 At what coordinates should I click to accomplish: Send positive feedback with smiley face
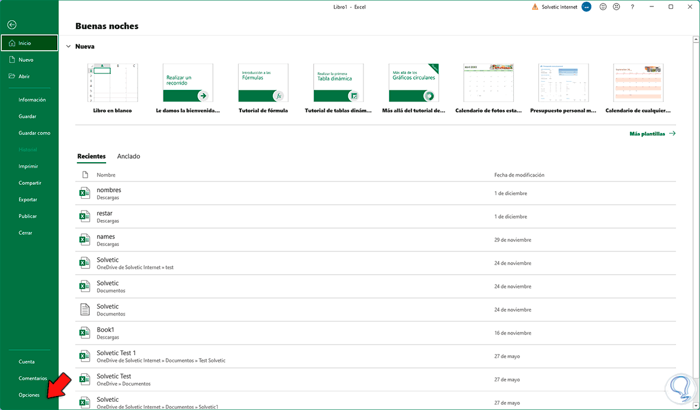603,7
